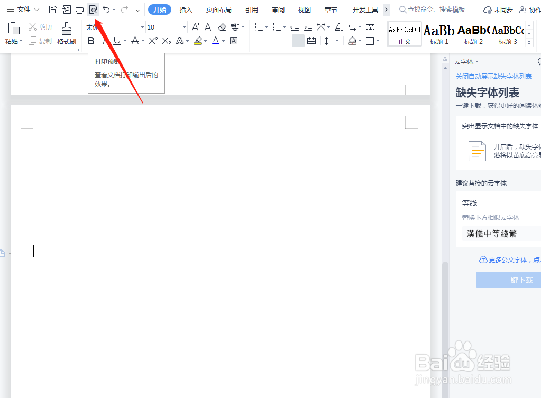Click the Print icon
The height and width of the screenshot is (398, 541).
coord(80,10)
